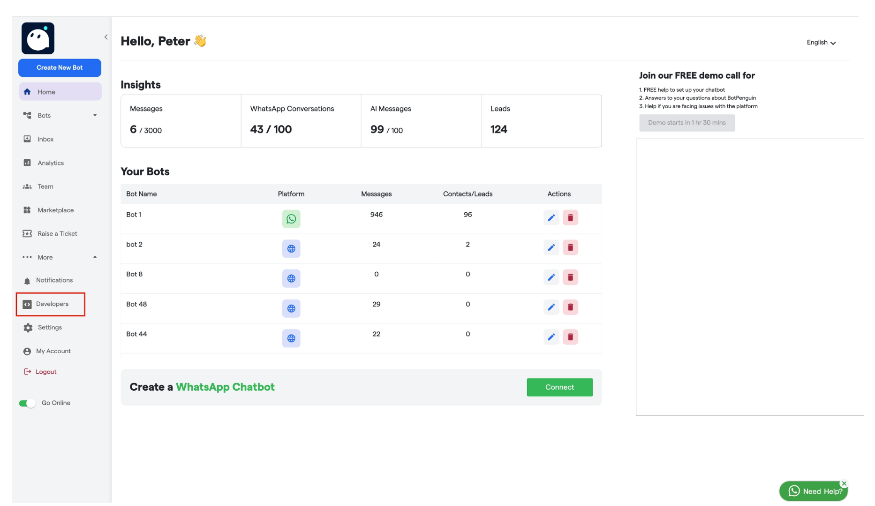The height and width of the screenshot is (506, 875).
Task: Collapse the sidebar using the chevron arrow
Action: (106, 37)
